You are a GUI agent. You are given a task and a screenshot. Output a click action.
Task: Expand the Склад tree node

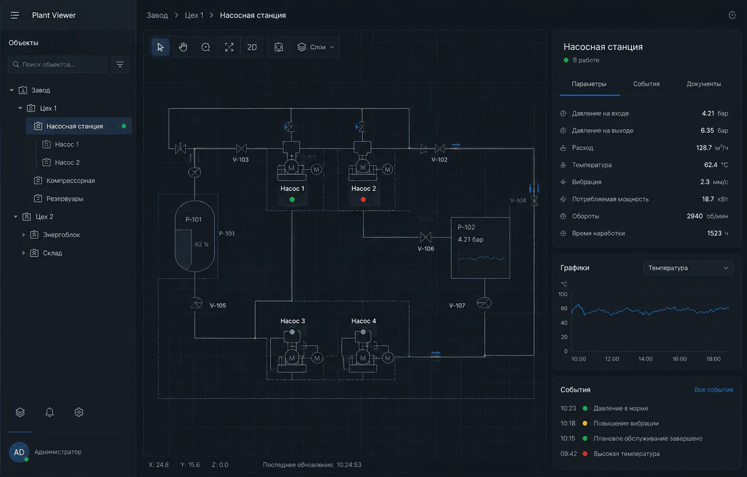coord(23,253)
